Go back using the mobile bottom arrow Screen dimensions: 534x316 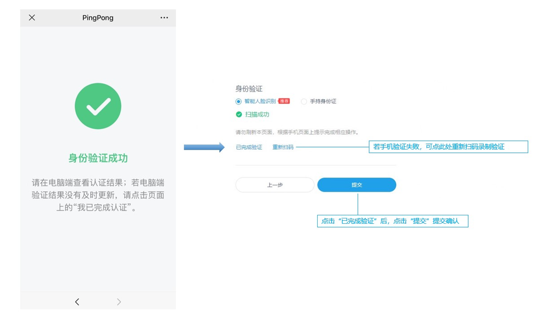tap(77, 302)
